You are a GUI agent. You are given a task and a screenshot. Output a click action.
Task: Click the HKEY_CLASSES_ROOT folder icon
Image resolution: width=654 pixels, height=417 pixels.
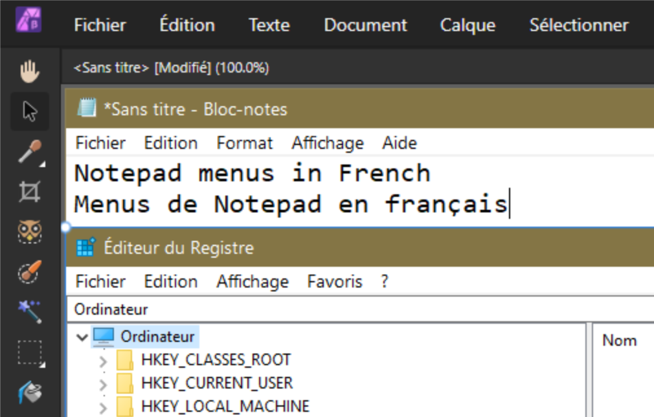click(125, 360)
